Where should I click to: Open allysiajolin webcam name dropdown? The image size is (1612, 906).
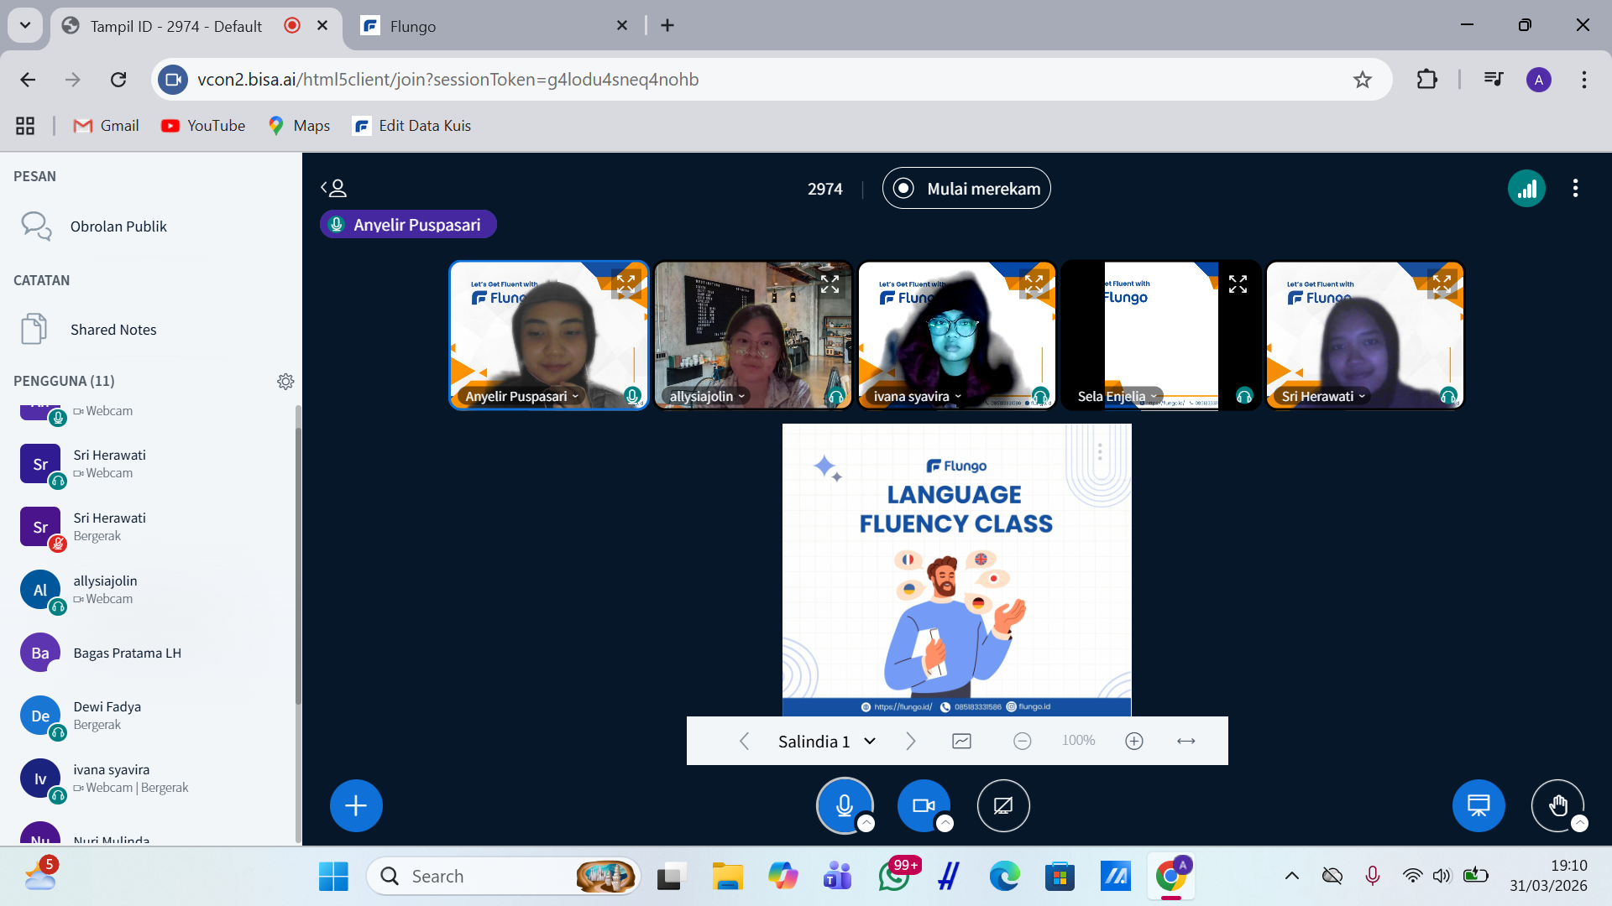pos(707,396)
